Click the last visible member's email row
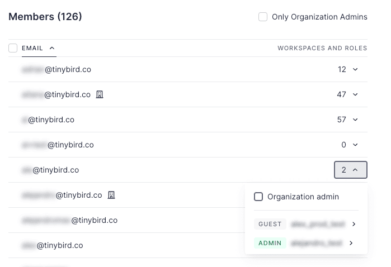The height and width of the screenshot is (267, 391). click(x=51, y=245)
